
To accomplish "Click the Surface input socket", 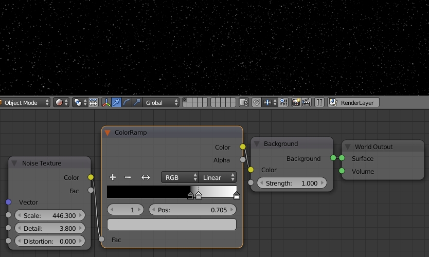I will [342, 158].
